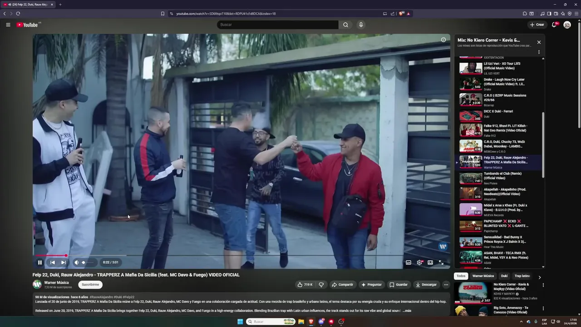Open the browser extensions puzzle icon
581x327 pixels.
(525, 14)
